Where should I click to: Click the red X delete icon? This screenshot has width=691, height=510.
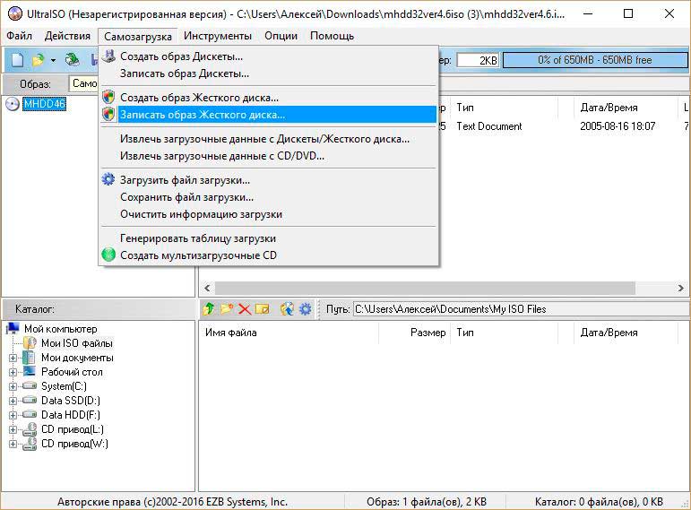click(x=245, y=309)
